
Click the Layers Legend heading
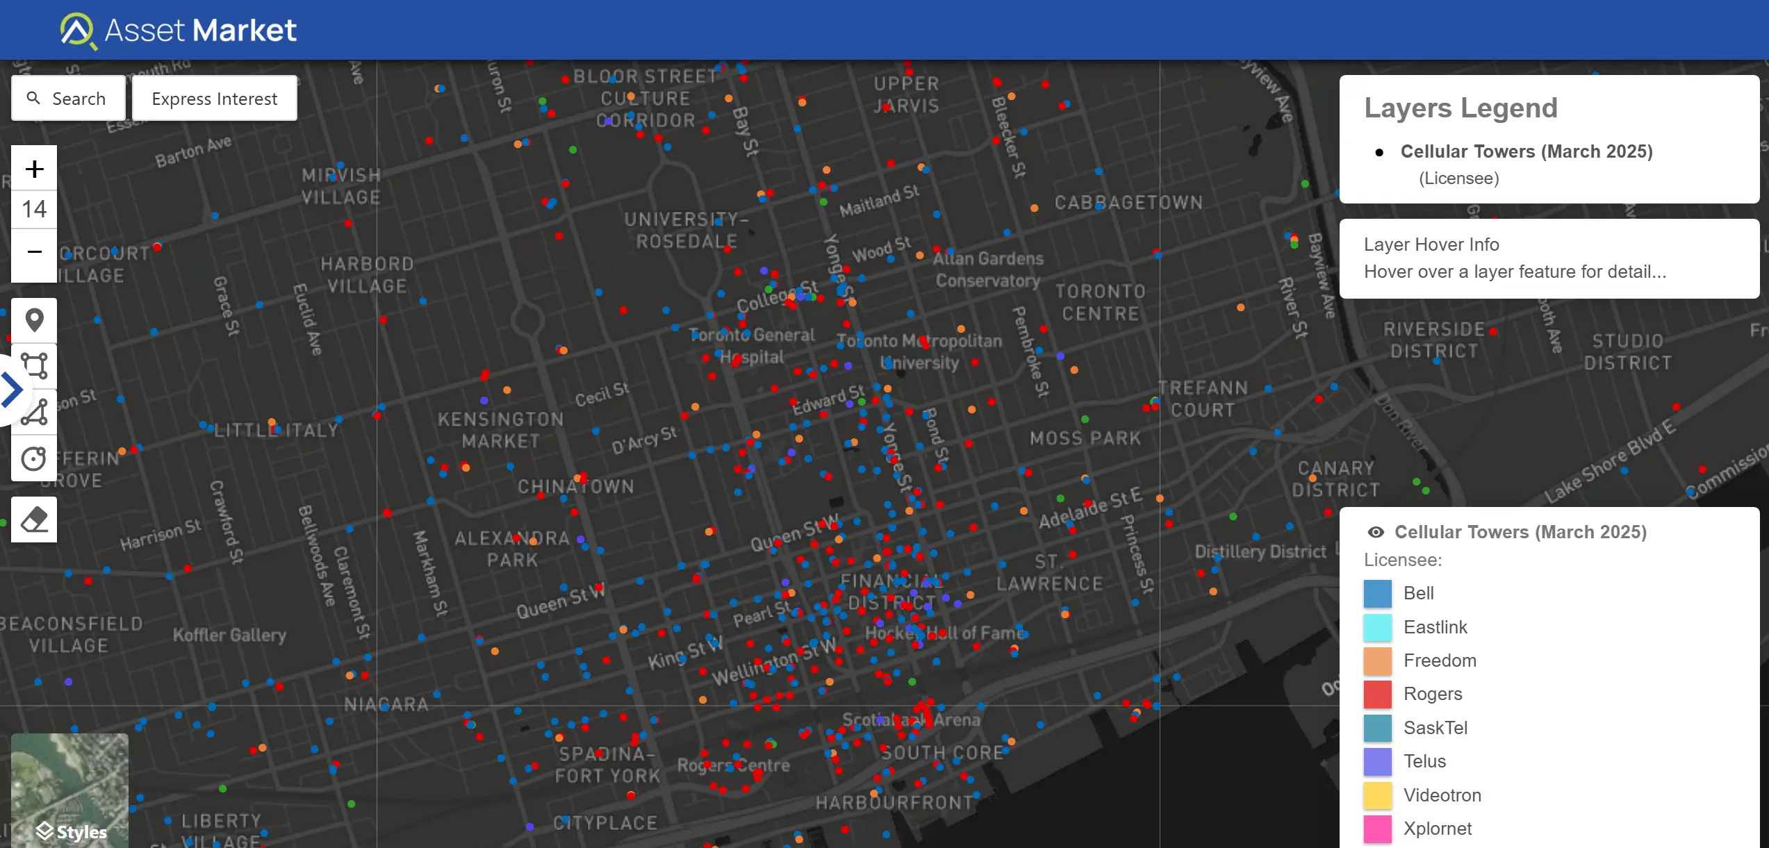[1461, 108]
